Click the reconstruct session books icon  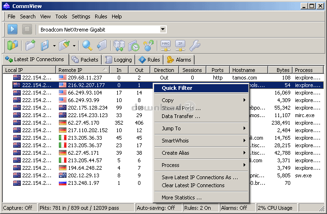[119, 45]
